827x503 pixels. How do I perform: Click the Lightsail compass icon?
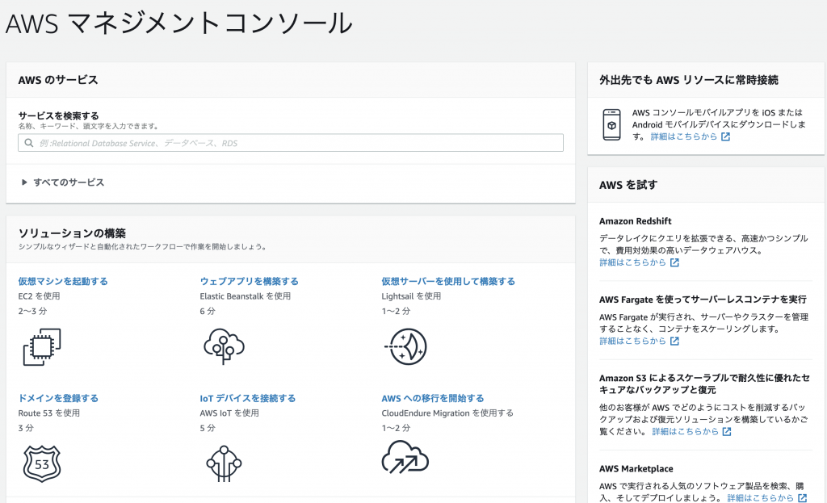pos(405,346)
